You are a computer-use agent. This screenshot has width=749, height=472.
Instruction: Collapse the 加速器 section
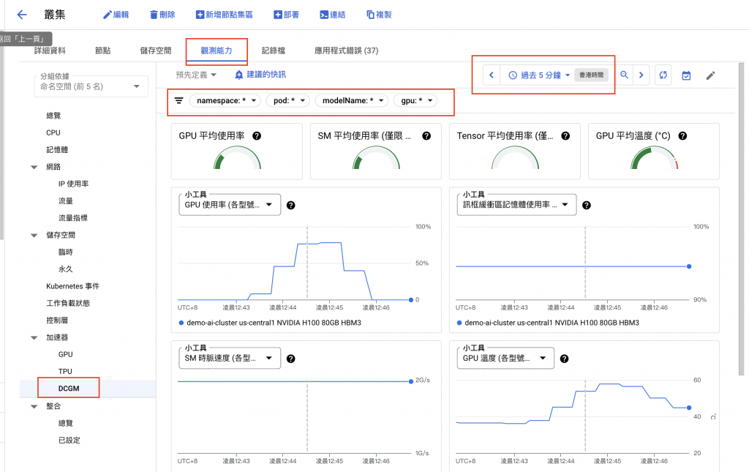[x=34, y=337]
